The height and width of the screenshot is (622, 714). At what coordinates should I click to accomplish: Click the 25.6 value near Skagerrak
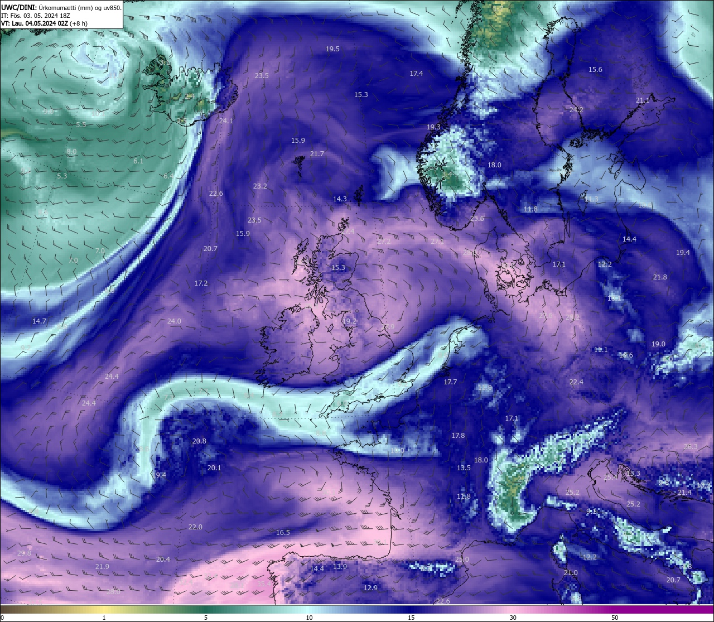[477, 219]
